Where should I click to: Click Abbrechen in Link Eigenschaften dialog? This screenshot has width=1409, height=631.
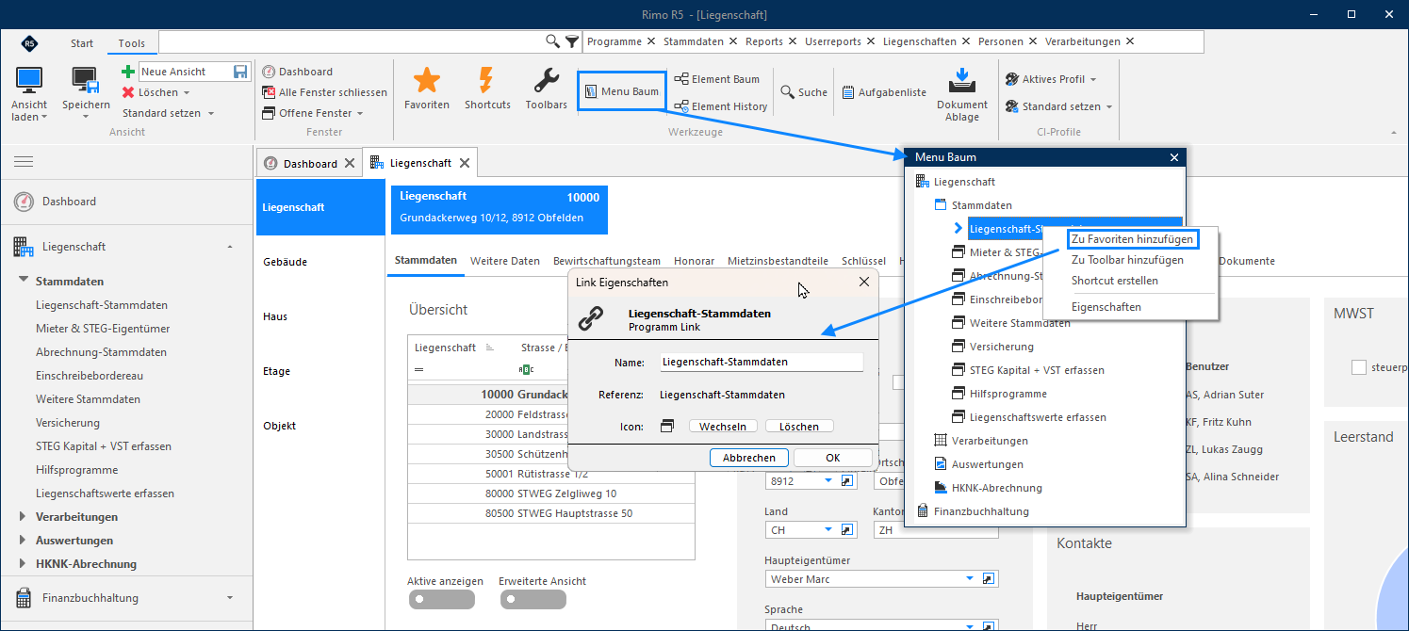[x=749, y=458]
